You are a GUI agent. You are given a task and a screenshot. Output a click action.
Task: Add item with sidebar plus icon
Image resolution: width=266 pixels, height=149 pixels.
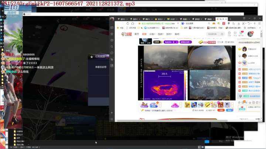(x=112, y=112)
